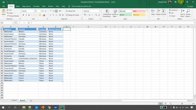Viewport: 196px width, 110px height.
Task: Open the File tab
Action: (4, 6)
